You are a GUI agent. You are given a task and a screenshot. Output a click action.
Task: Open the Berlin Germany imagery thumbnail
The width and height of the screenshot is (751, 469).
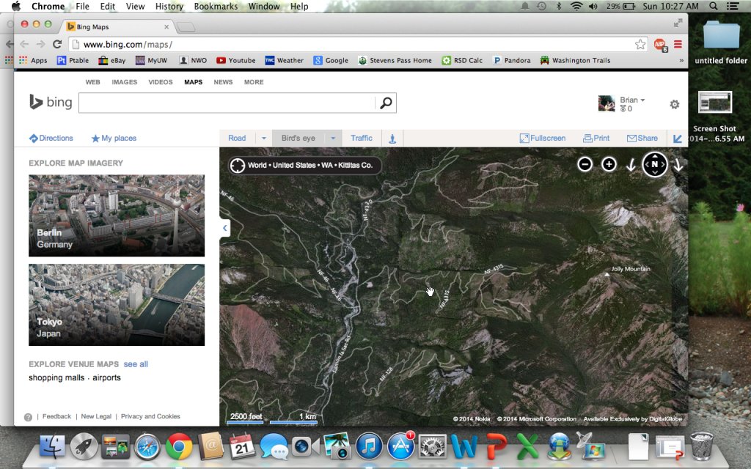pos(117,215)
